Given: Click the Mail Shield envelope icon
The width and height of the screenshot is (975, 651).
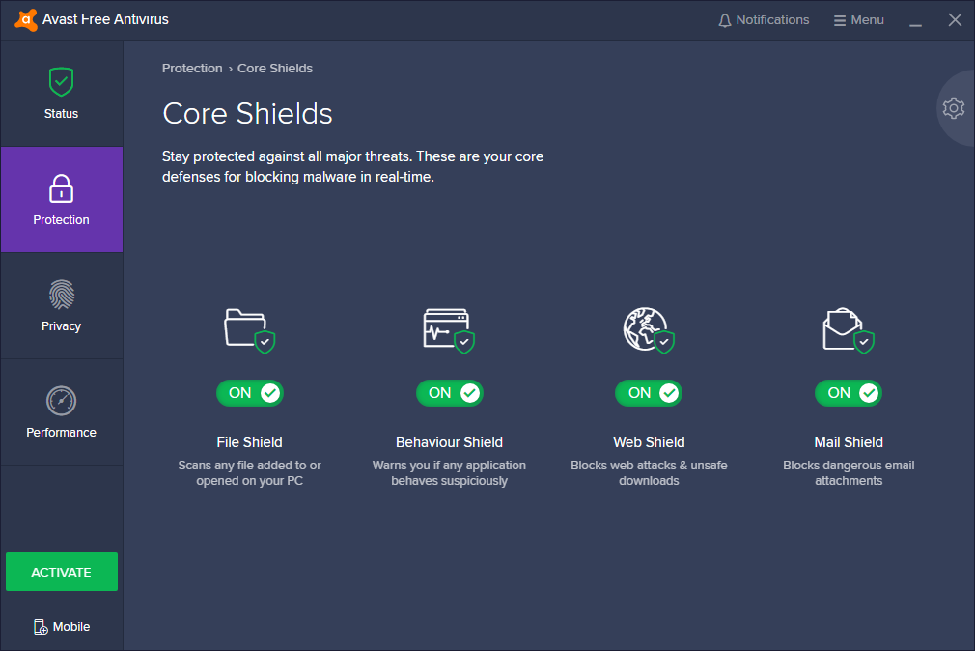Looking at the screenshot, I should coord(846,328).
